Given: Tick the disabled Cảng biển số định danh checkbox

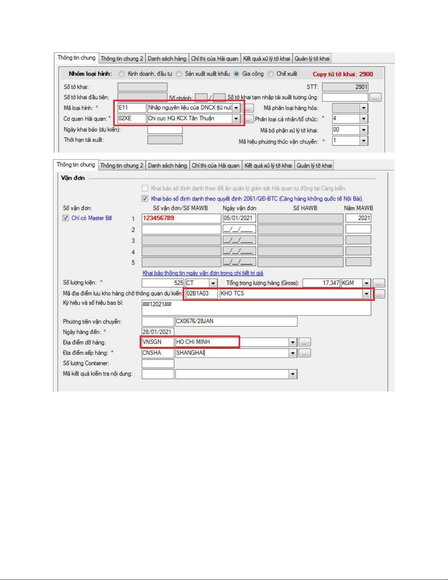Looking at the screenshot, I should point(145,188).
